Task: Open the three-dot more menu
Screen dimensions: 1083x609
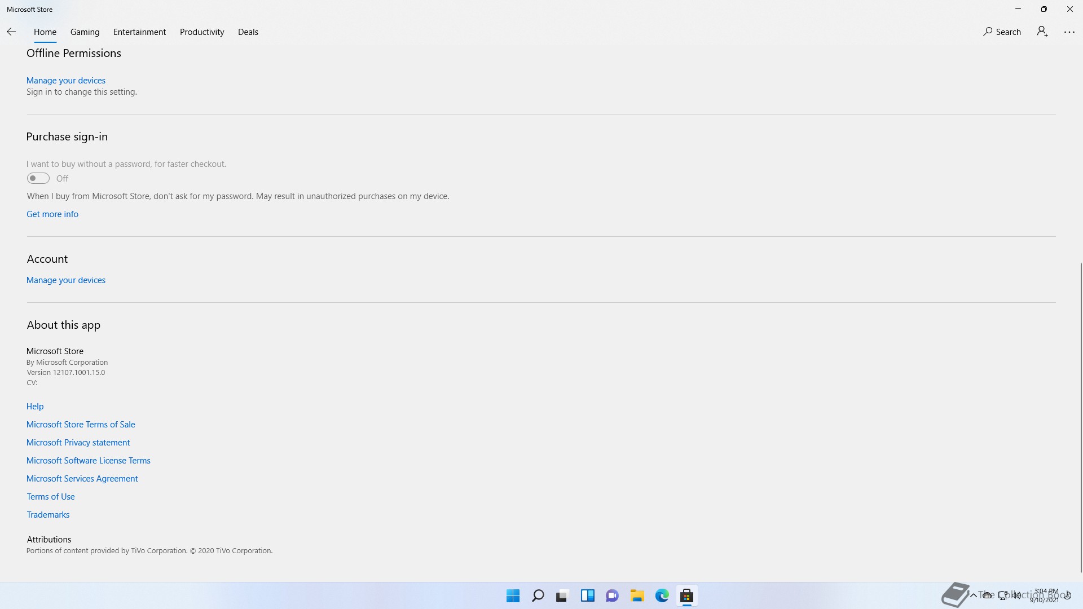Action: point(1069,32)
